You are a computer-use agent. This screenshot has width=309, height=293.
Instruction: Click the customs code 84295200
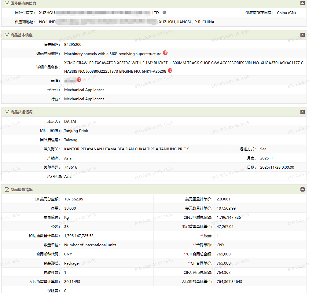[73, 44]
